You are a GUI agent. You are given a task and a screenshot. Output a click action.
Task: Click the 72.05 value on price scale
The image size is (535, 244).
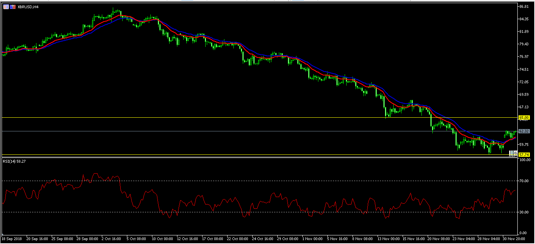[524, 82]
